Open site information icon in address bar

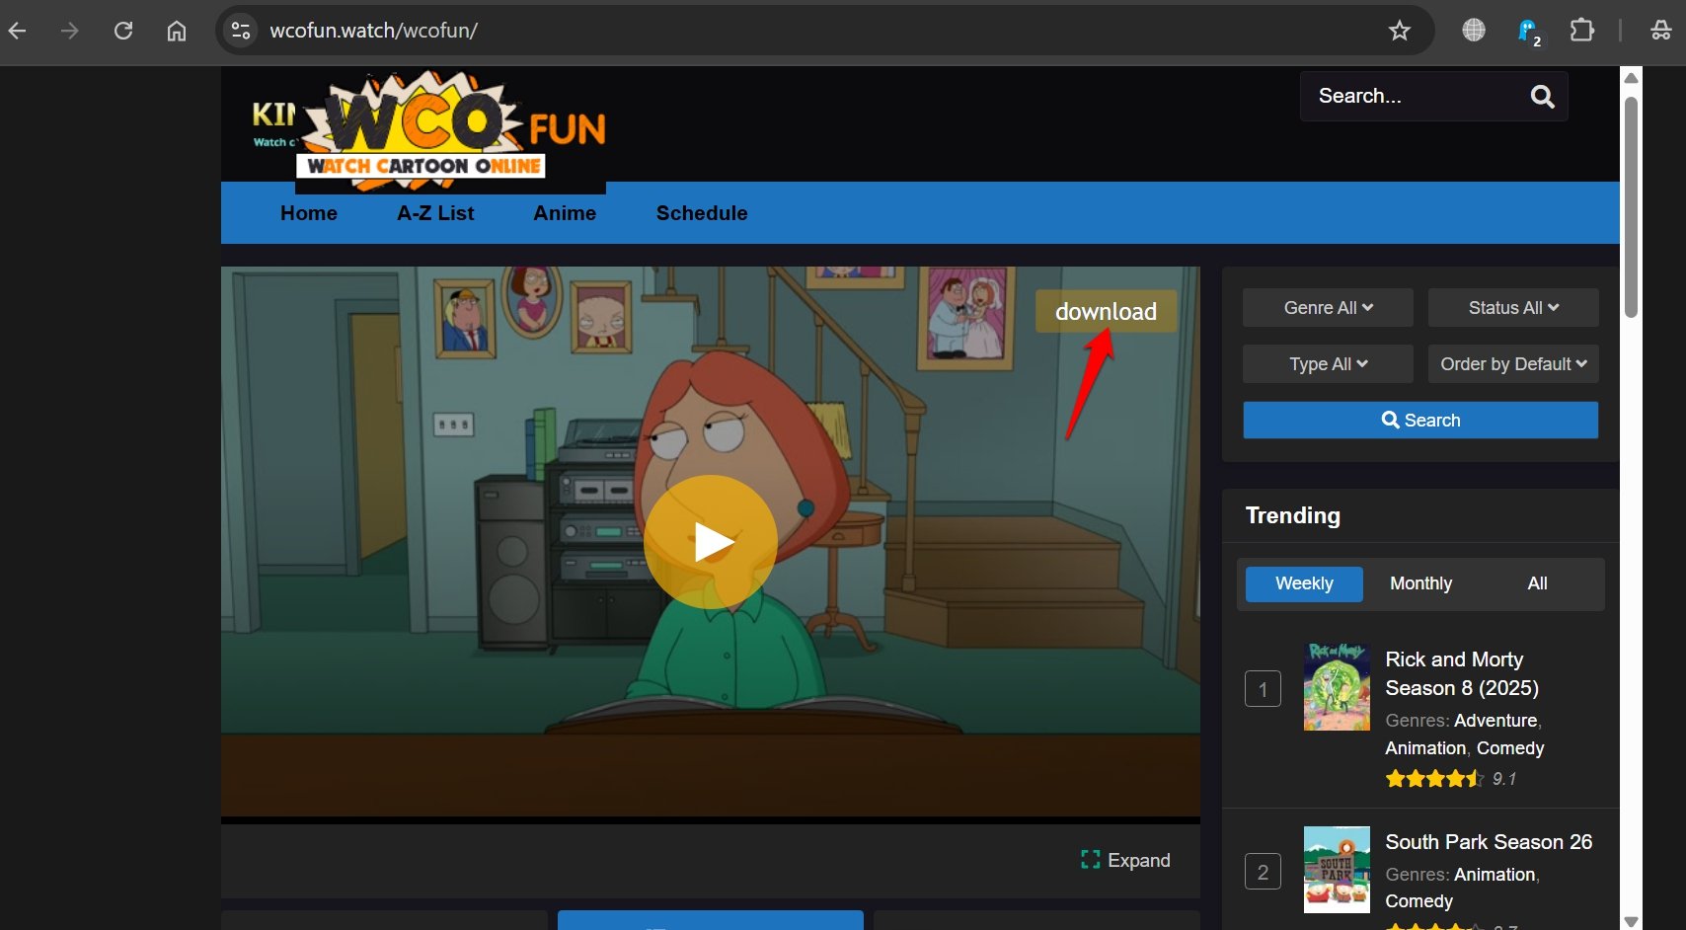coord(241,31)
